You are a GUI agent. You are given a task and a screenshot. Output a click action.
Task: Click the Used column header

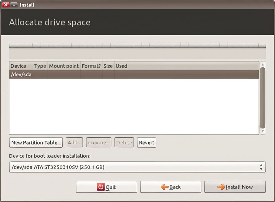[x=121, y=66]
